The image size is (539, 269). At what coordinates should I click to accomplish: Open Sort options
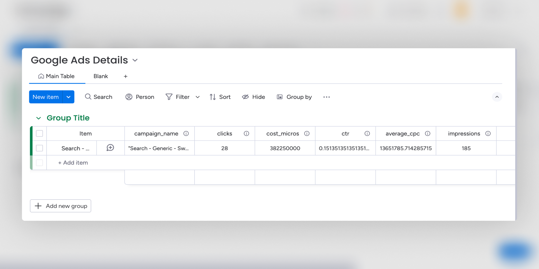pyautogui.click(x=220, y=97)
